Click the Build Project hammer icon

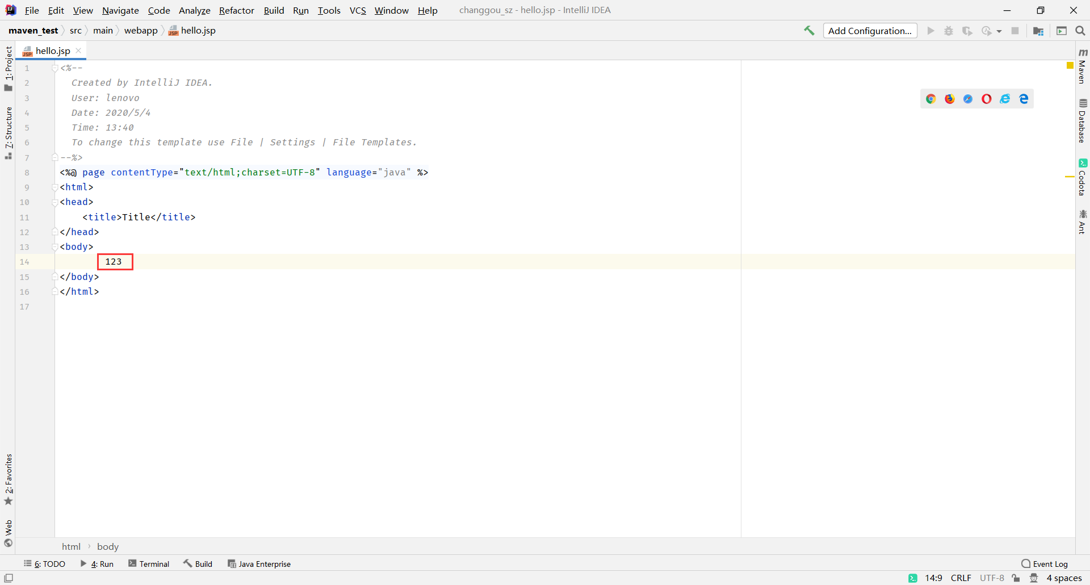click(x=809, y=31)
